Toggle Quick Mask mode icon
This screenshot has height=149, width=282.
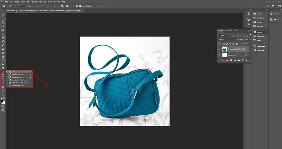(3, 106)
